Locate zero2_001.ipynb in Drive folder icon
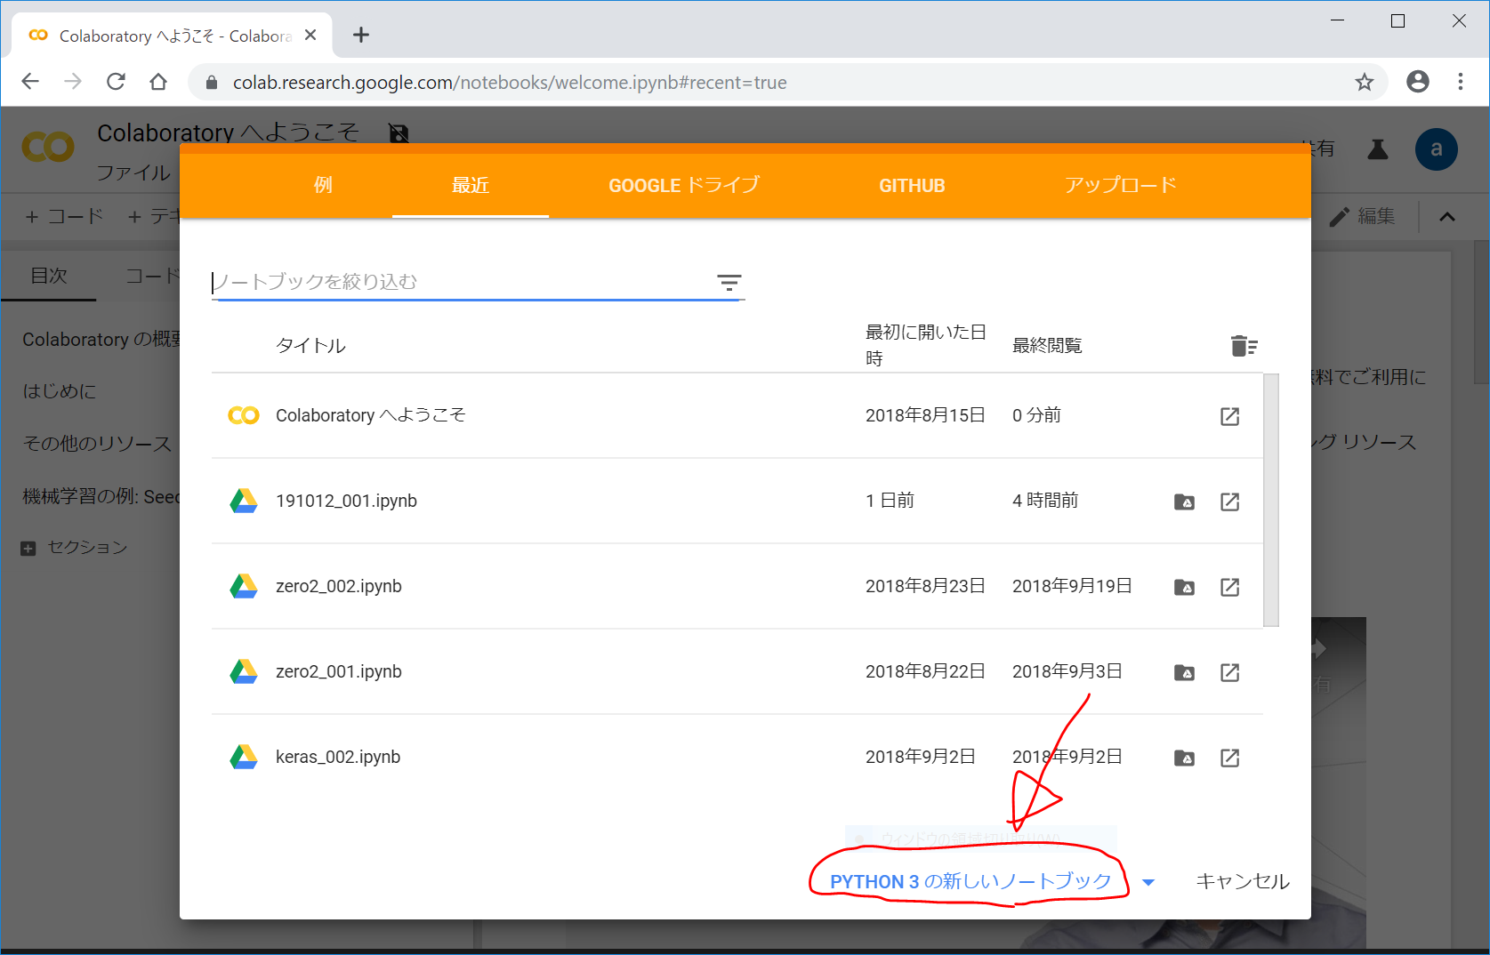The height and width of the screenshot is (955, 1490). tap(1184, 672)
